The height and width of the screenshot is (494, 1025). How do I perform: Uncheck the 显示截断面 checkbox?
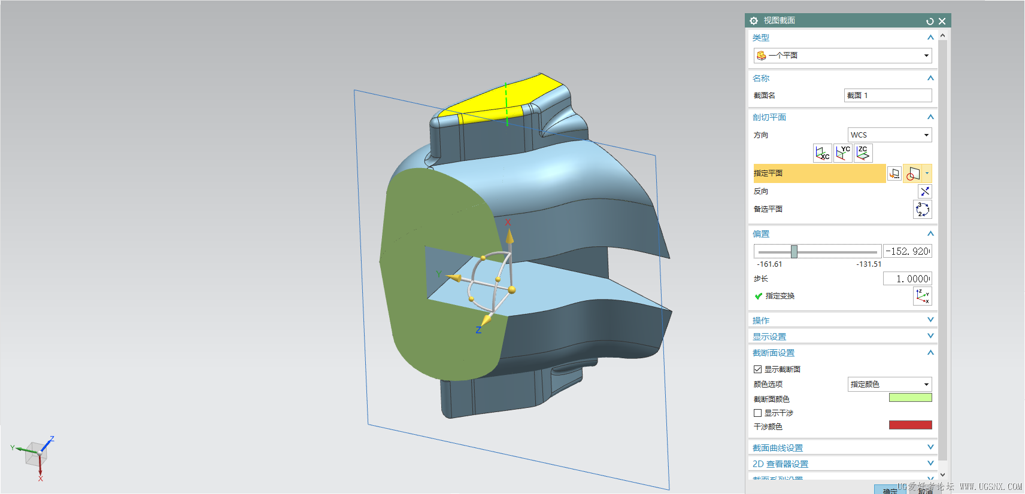757,370
